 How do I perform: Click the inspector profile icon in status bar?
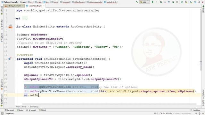[200, 114]
